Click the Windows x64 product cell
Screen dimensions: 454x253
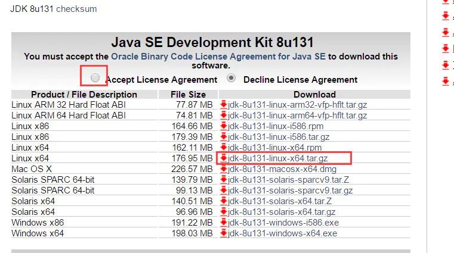(84, 233)
